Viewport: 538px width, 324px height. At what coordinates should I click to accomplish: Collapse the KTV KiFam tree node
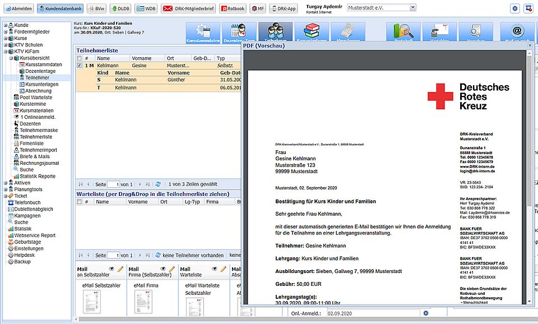tap(6, 51)
